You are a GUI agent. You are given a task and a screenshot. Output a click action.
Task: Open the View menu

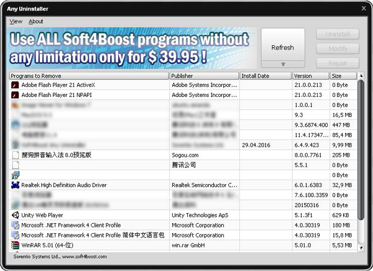16,21
